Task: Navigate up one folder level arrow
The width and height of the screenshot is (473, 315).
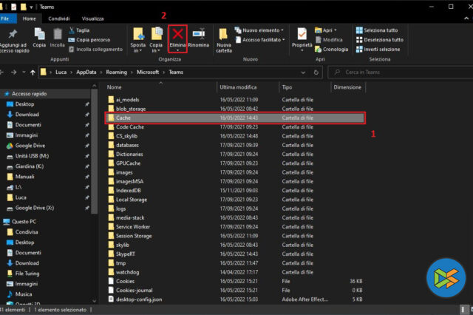Action: pos(32,72)
